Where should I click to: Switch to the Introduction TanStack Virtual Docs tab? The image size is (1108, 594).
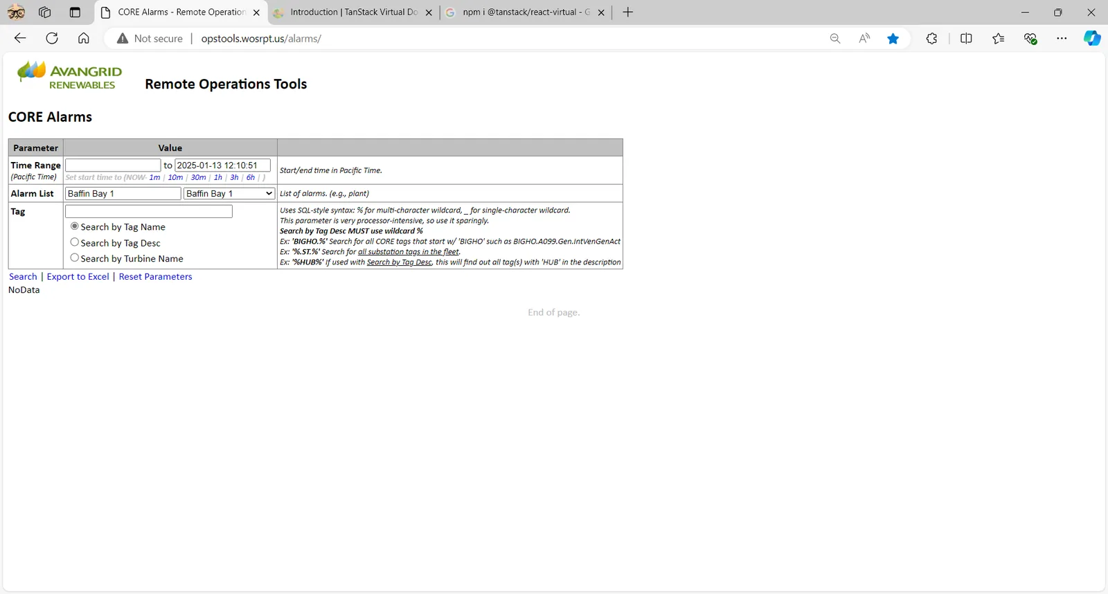pos(353,12)
